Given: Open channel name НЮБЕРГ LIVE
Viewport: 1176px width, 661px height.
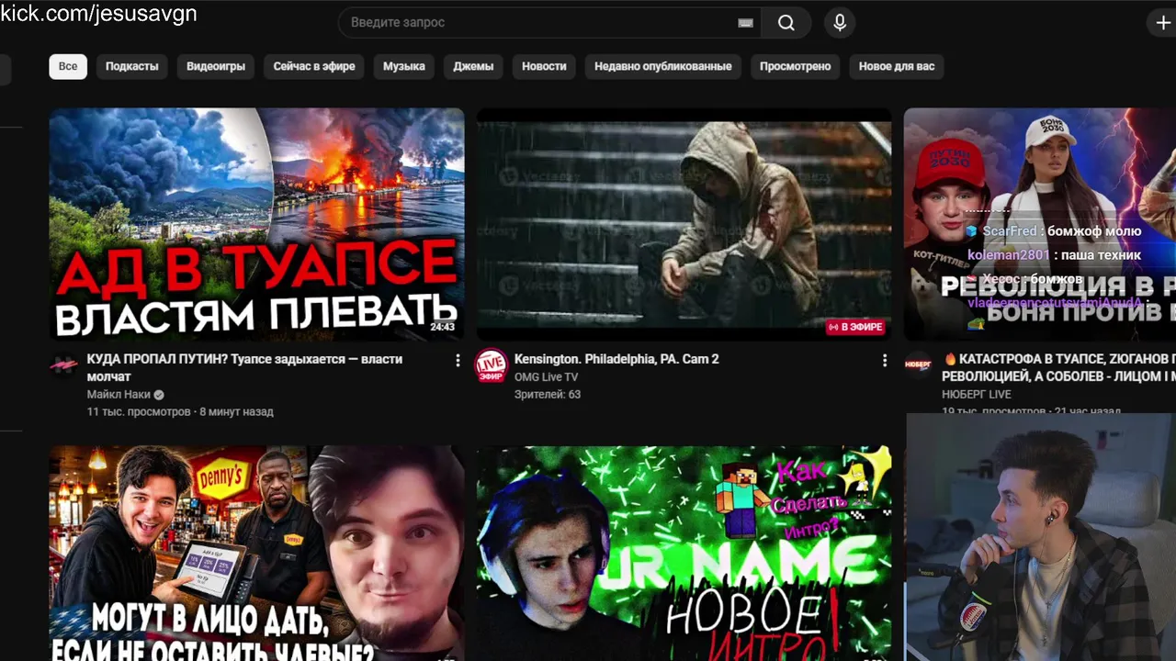Looking at the screenshot, I should (x=977, y=395).
